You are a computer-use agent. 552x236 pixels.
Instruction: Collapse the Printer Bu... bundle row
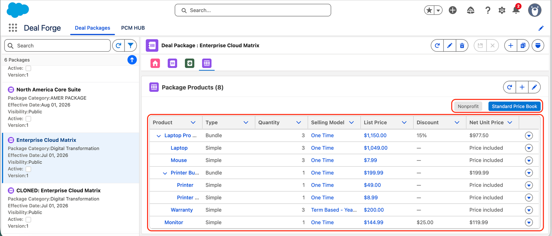[x=165, y=173]
